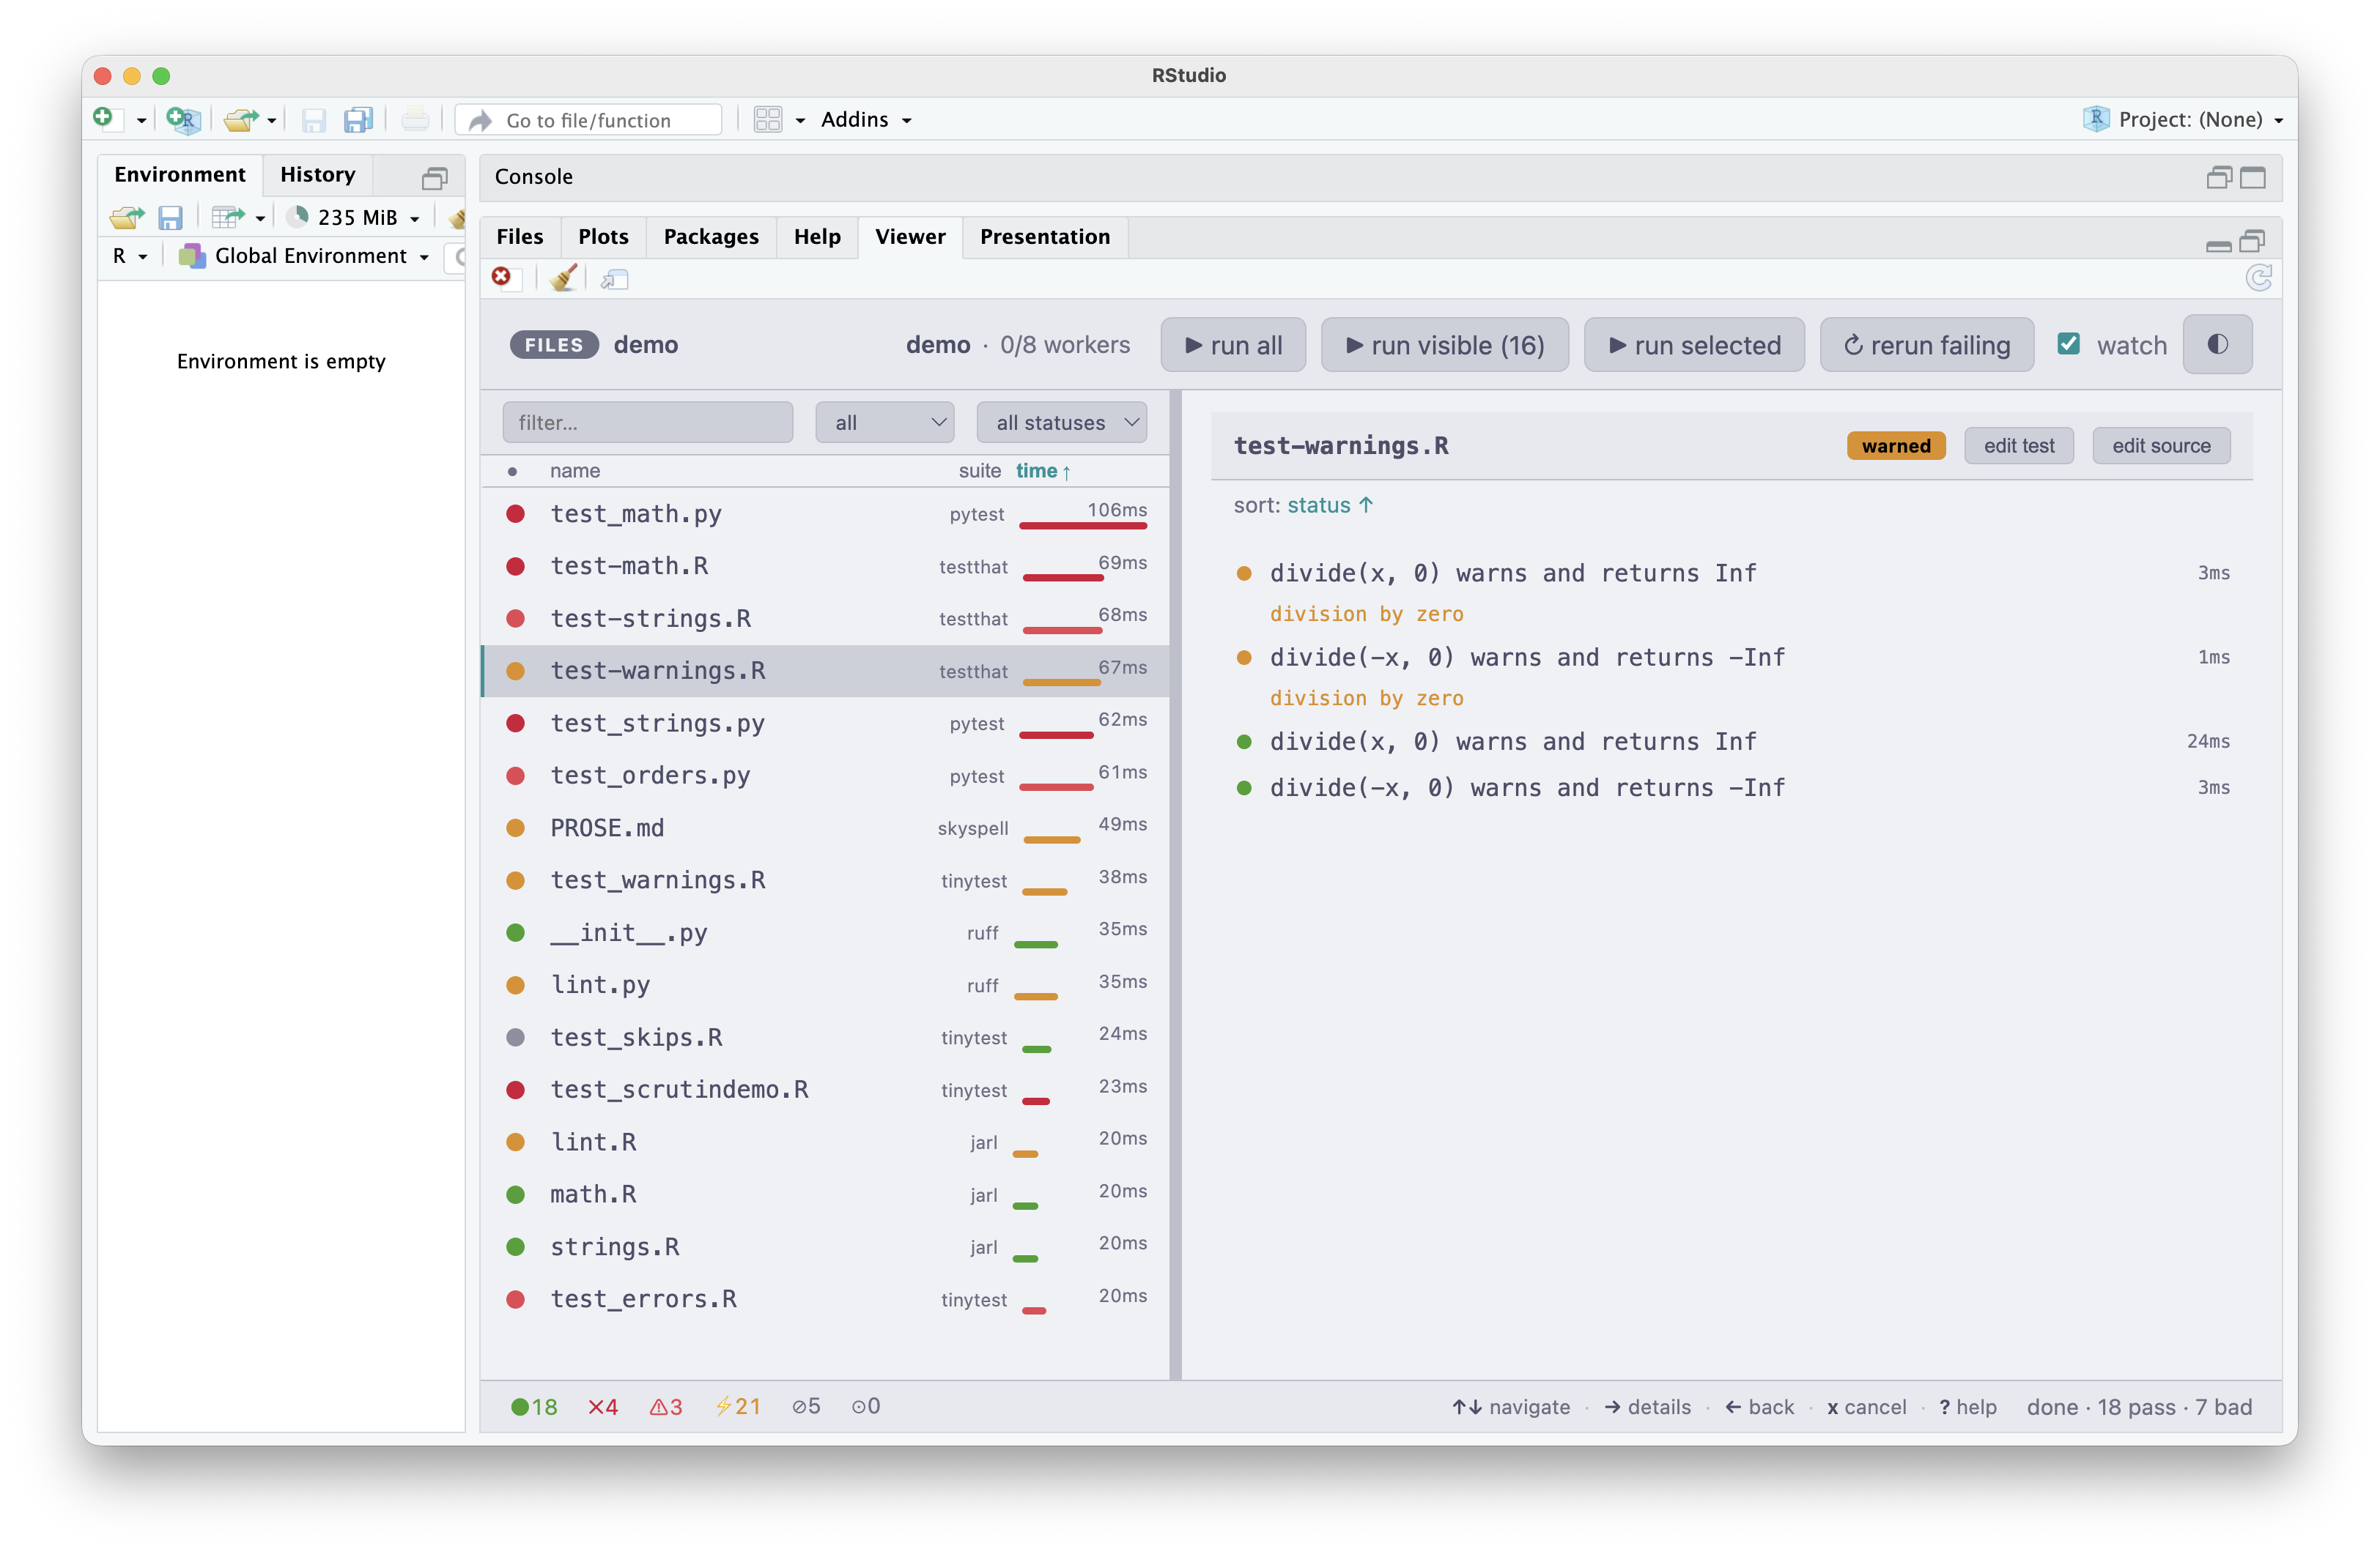
Task: Open the Viewer content in a new window
Action: coord(614,279)
